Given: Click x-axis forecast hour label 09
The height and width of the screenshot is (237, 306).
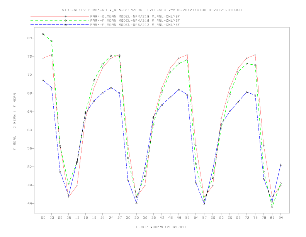Looking at the screenshot, I should 68,218.
